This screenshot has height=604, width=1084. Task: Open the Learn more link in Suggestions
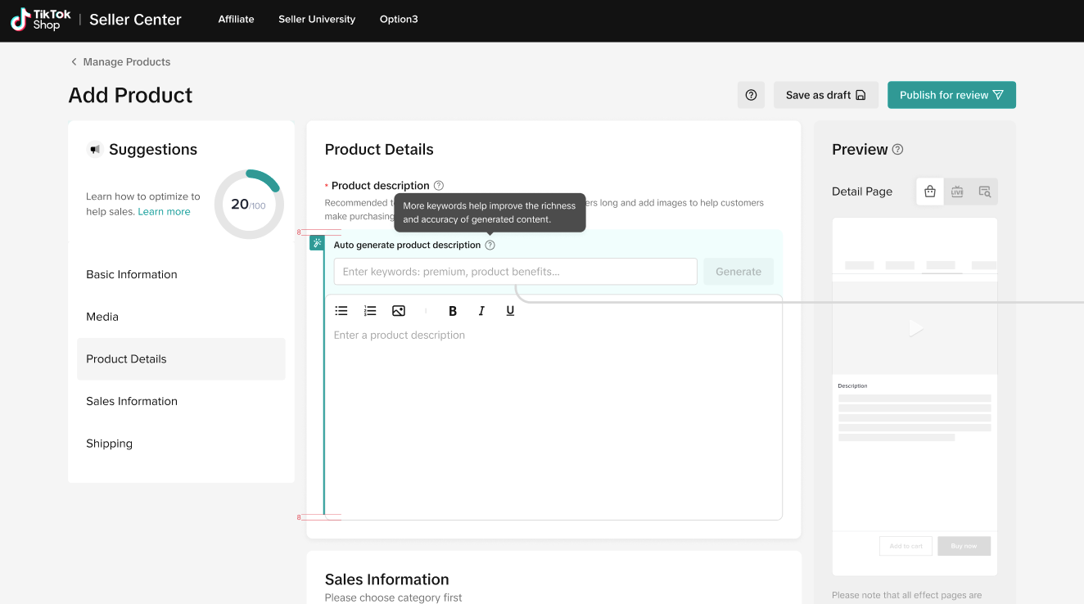(164, 212)
